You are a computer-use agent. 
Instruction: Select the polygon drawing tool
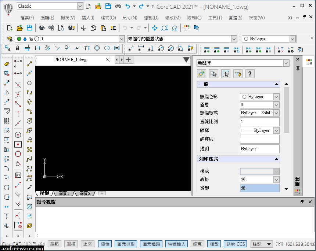click(29, 82)
